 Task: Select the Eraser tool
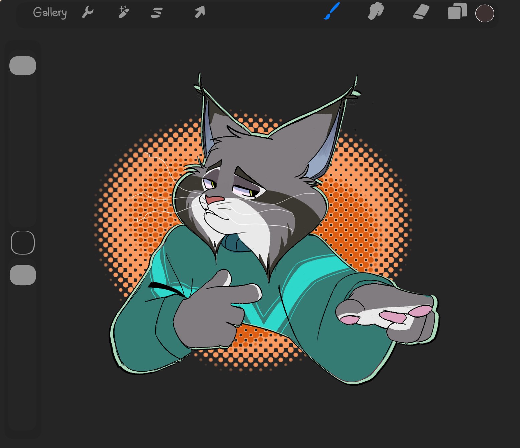[421, 12]
